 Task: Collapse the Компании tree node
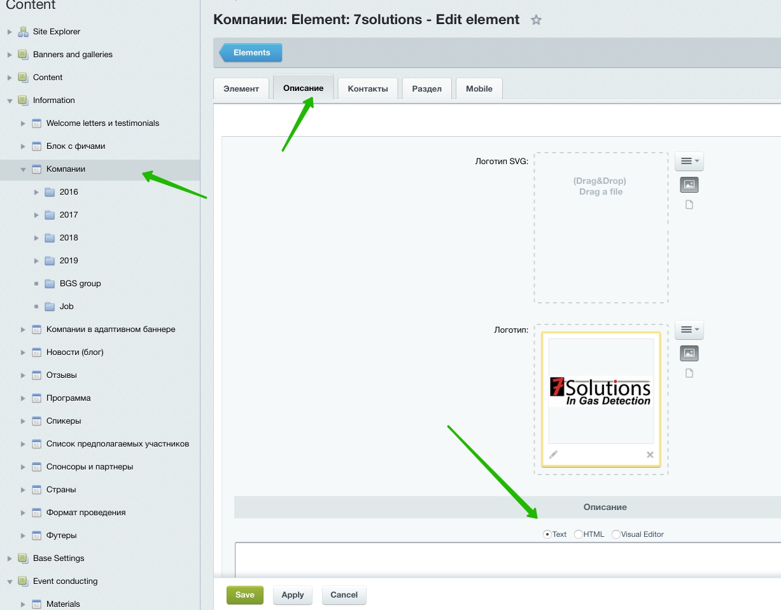pos(23,170)
